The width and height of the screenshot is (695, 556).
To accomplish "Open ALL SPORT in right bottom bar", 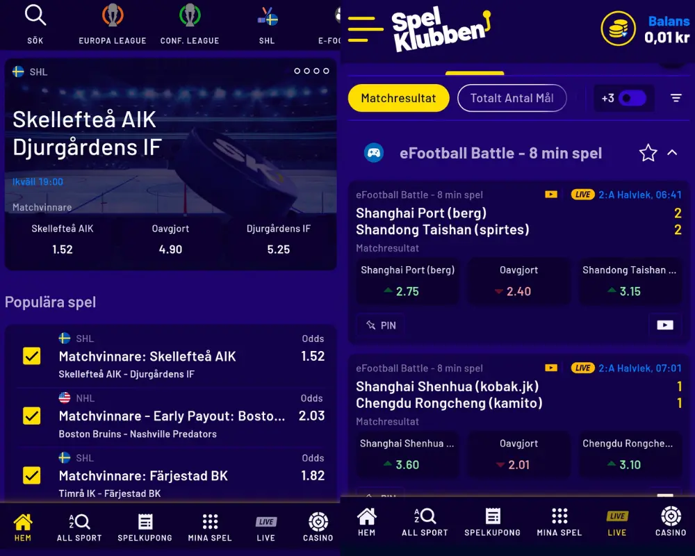I will [x=425, y=522].
